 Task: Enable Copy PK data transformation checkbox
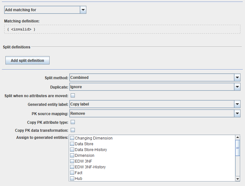point(73,130)
